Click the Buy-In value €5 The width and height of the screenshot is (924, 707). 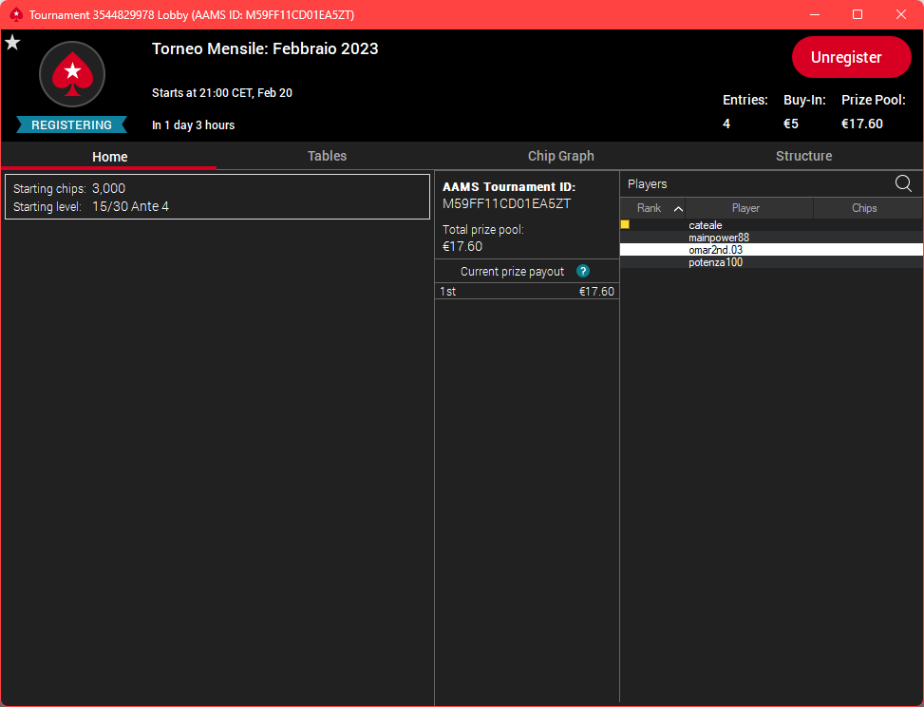coord(791,124)
